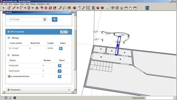Click the 'Switch board' device row label
Viewport: 177px width, 100px height.
pos(14,71)
